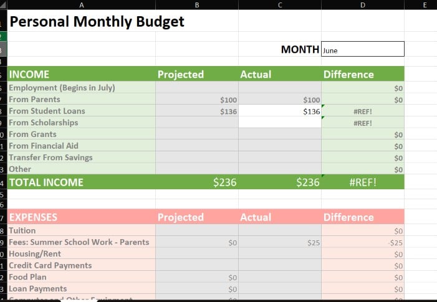Select the INCOME header cell

click(x=82, y=74)
